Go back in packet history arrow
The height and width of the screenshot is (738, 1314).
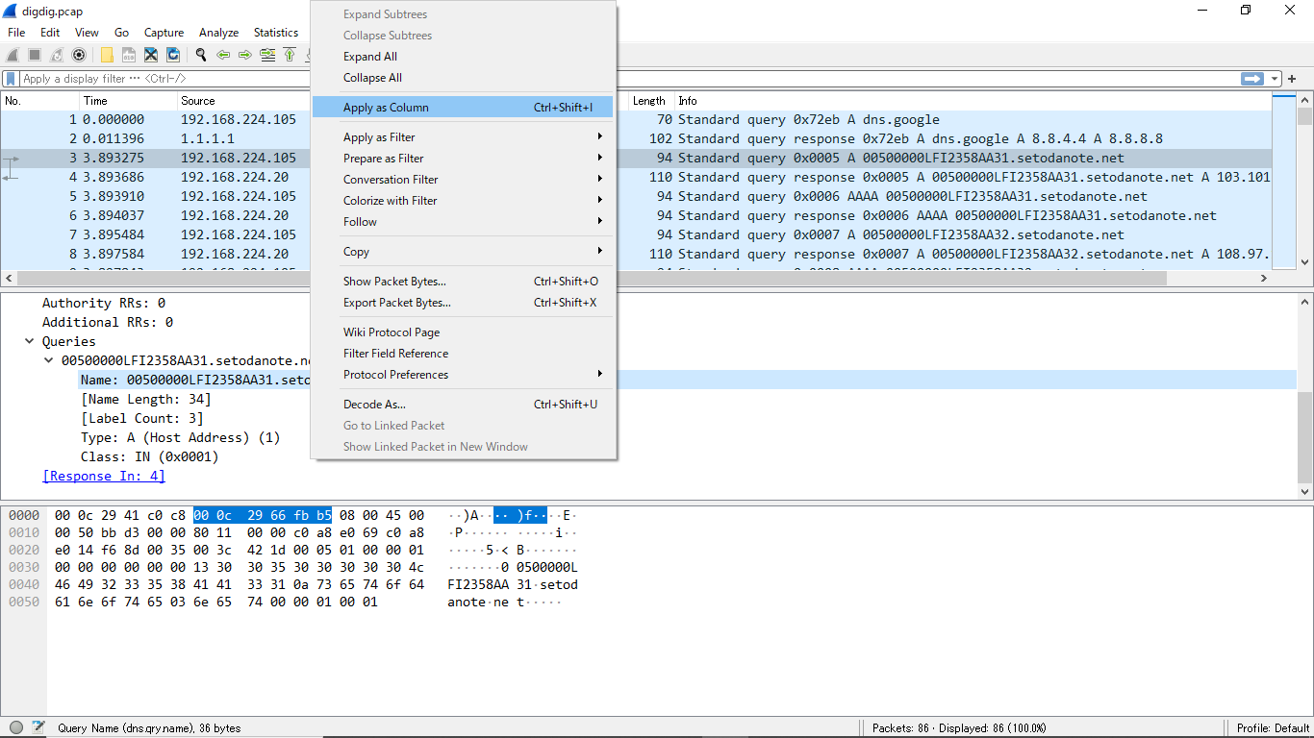[223, 55]
